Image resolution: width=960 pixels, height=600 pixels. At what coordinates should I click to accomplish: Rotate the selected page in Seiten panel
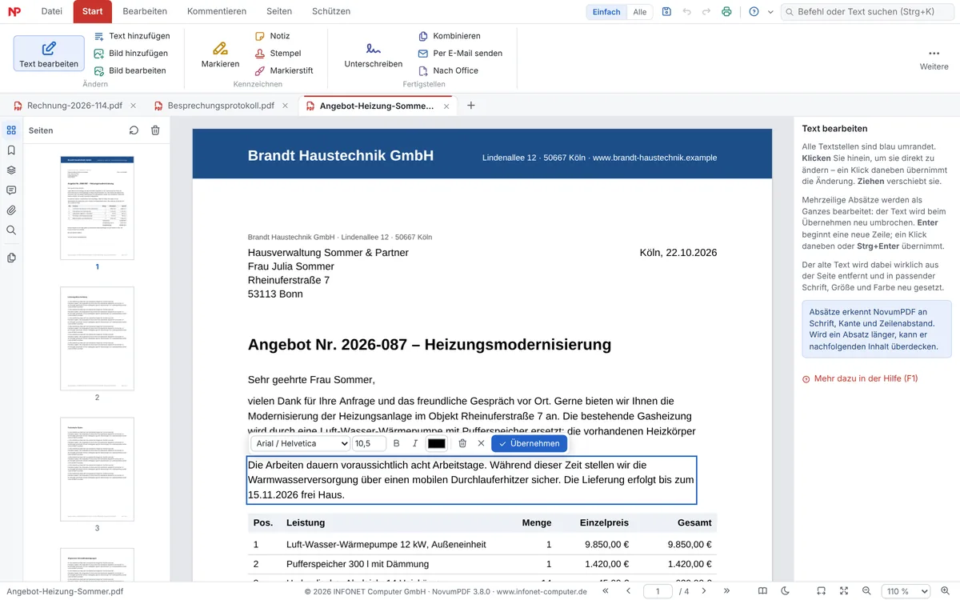coord(134,130)
